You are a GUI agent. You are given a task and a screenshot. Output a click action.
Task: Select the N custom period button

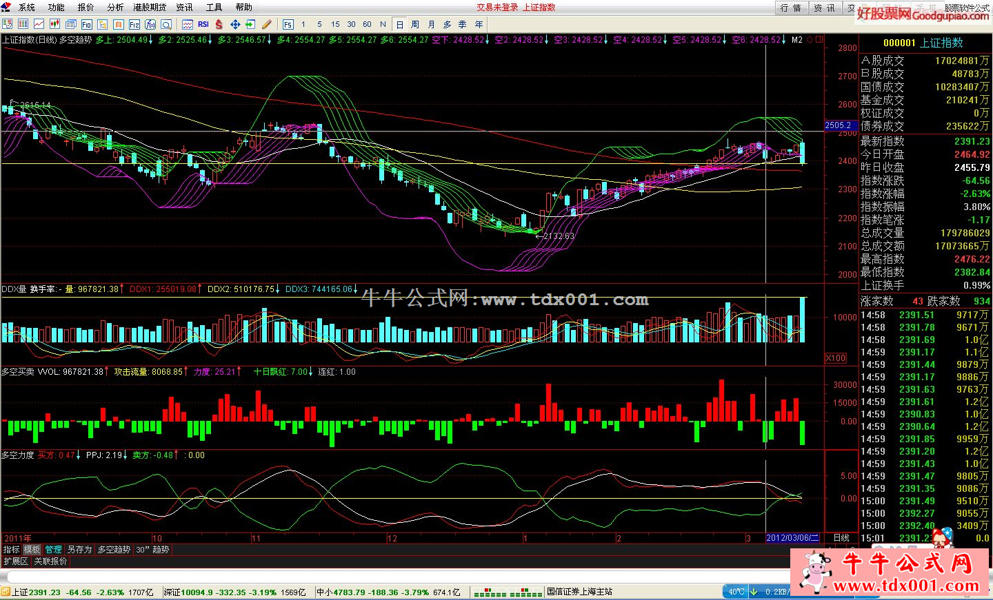[383, 24]
